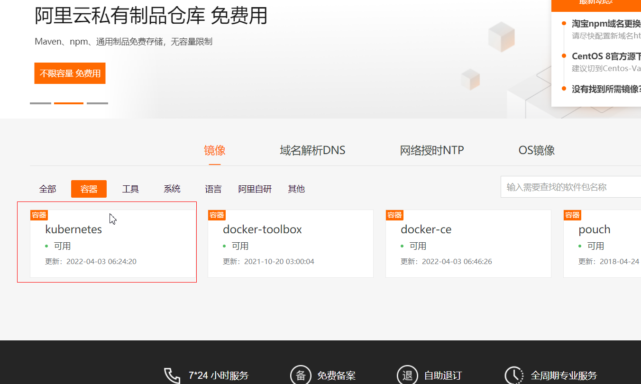Click 可用 status on docker-toolbox card
The width and height of the screenshot is (641, 384).
240,246
